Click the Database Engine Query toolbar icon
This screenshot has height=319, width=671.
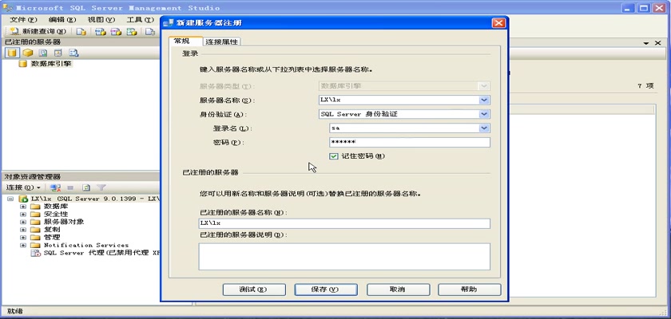coord(81,31)
